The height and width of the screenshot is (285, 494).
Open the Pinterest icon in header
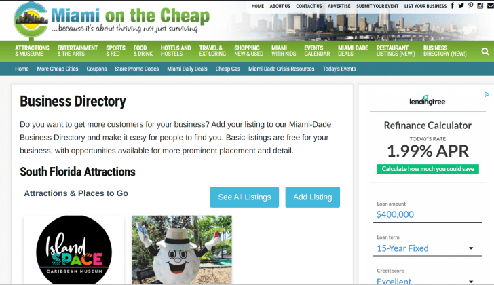[471, 5]
